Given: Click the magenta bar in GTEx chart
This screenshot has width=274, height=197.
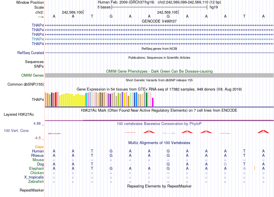Looking at the screenshot, I should (153, 102).
